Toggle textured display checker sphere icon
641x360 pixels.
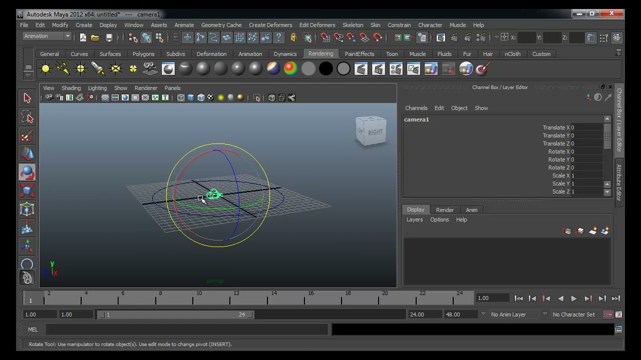tap(211, 97)
